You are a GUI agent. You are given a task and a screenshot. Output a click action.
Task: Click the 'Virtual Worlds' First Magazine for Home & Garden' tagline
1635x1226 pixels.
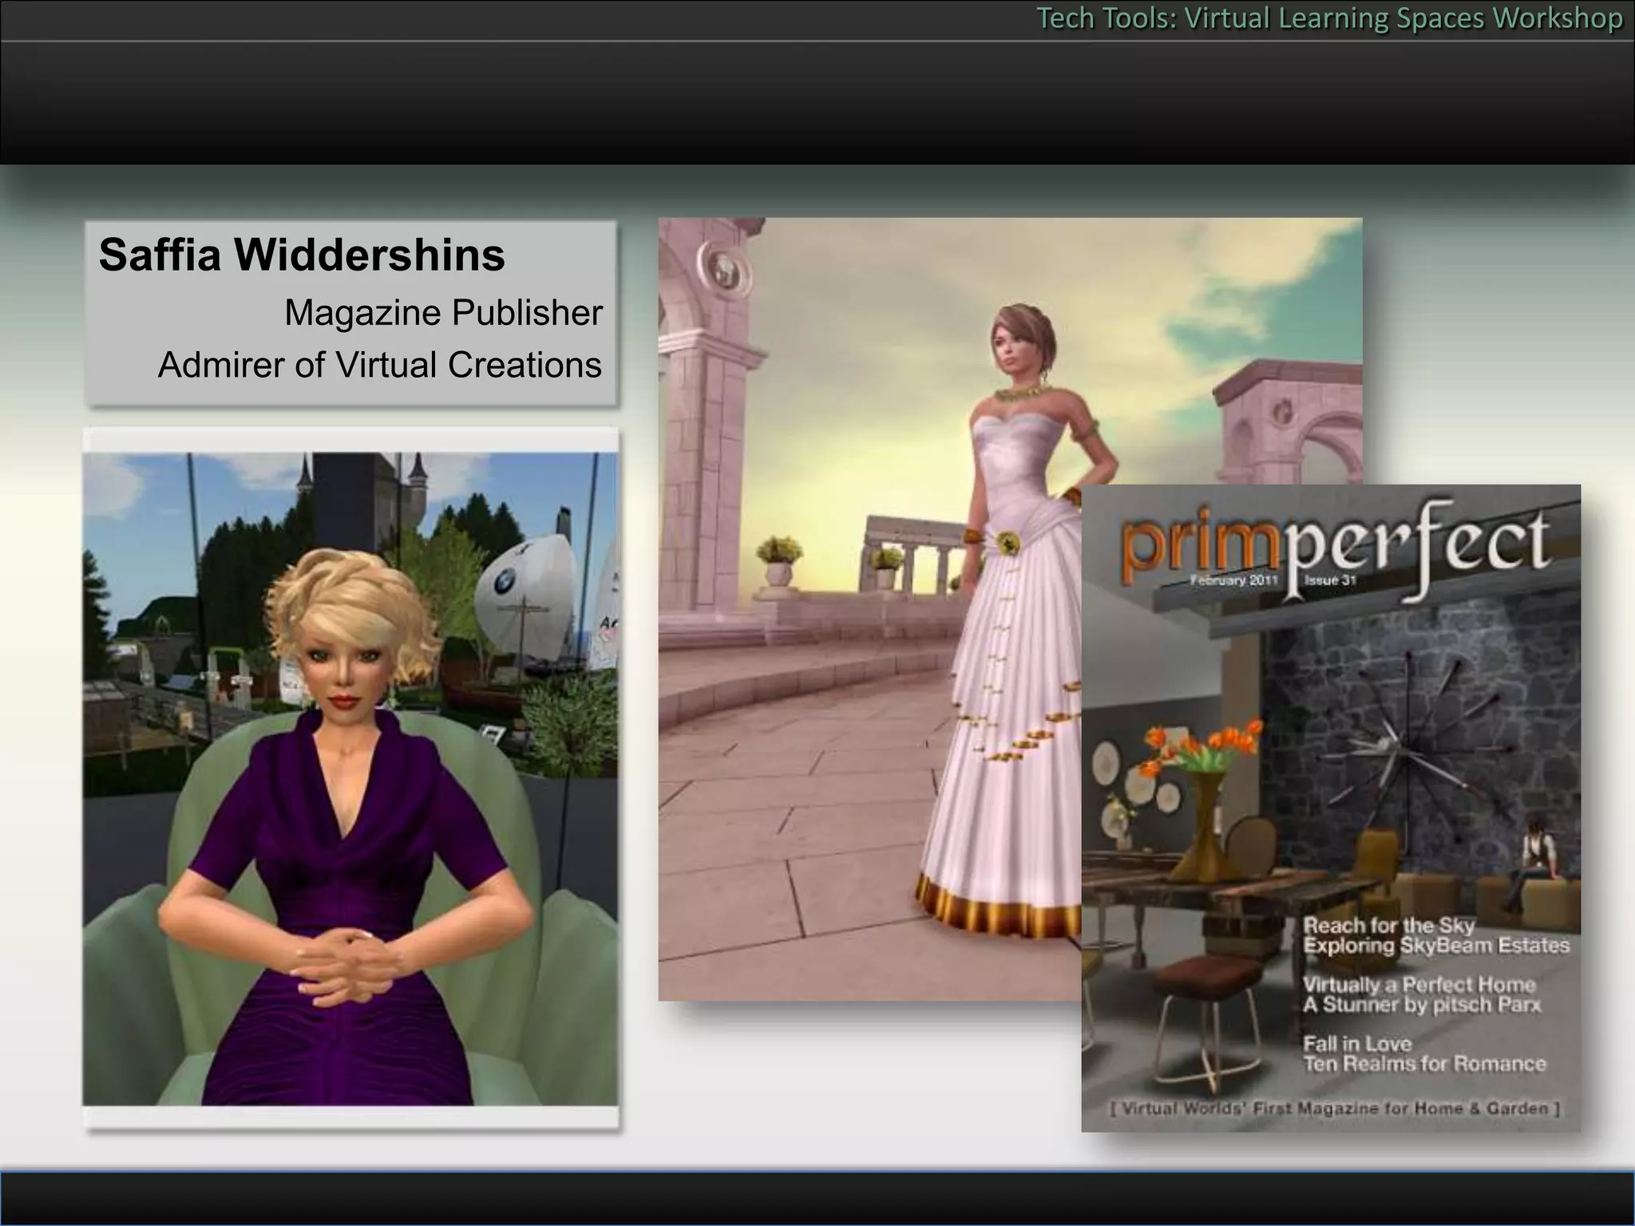pyautogui.click(x=1335, y=1108)
